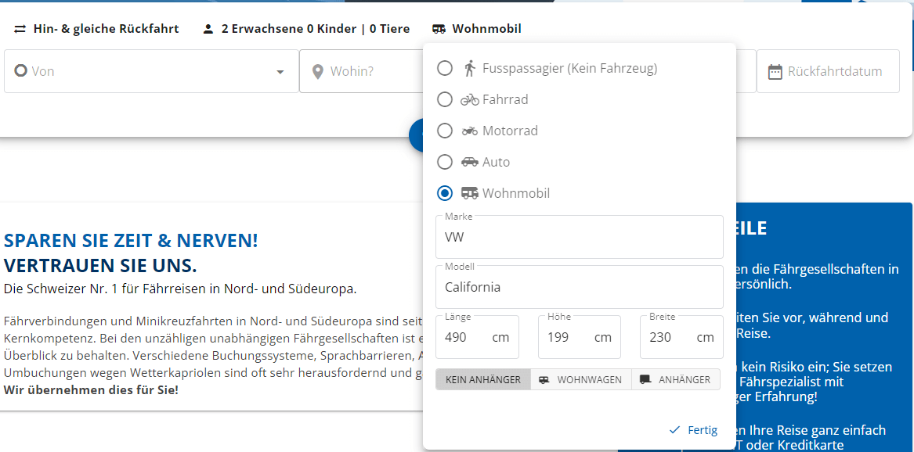Select the Fahrrad radio button

(445, 99)
